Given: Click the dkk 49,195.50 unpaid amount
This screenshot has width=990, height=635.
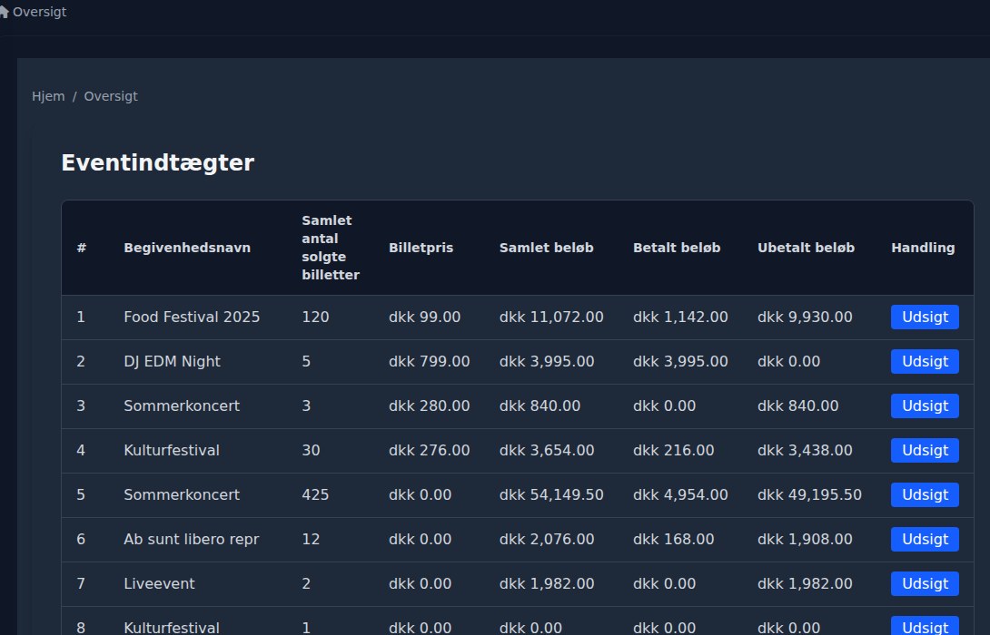Looking at the screenshot, I should tap(809, 495).
